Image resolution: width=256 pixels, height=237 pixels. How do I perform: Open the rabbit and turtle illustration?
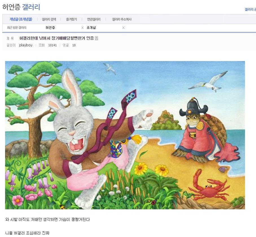click(x=125, y=135)
